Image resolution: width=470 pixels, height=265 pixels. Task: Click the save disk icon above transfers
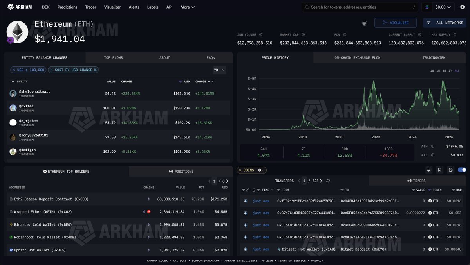tap(451, 170)
